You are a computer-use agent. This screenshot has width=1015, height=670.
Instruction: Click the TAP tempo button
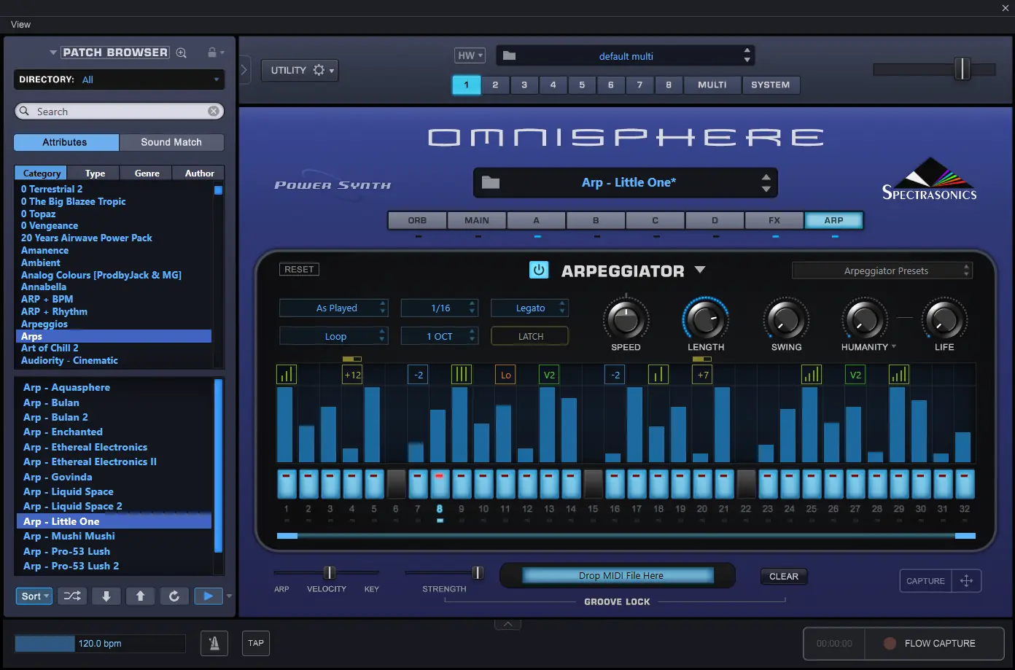point(256,643)
